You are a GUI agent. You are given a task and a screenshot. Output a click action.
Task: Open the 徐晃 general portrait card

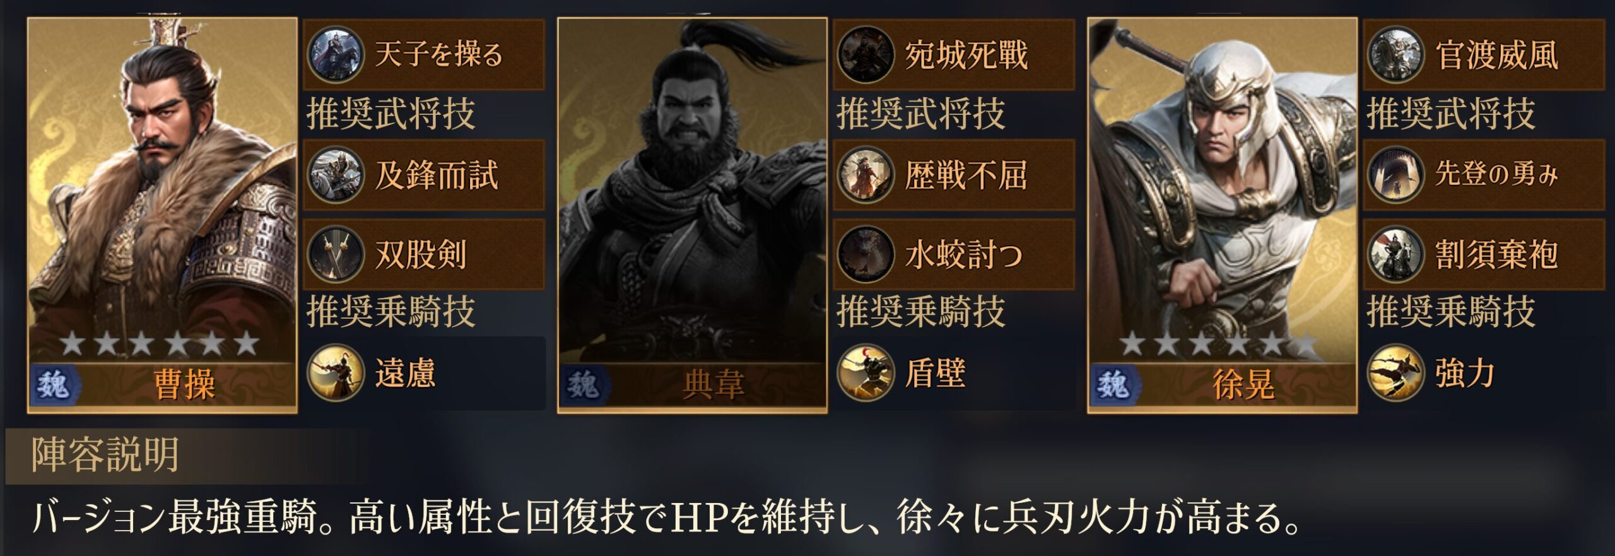click(1223, 215)
